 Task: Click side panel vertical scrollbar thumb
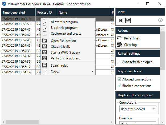162,51
